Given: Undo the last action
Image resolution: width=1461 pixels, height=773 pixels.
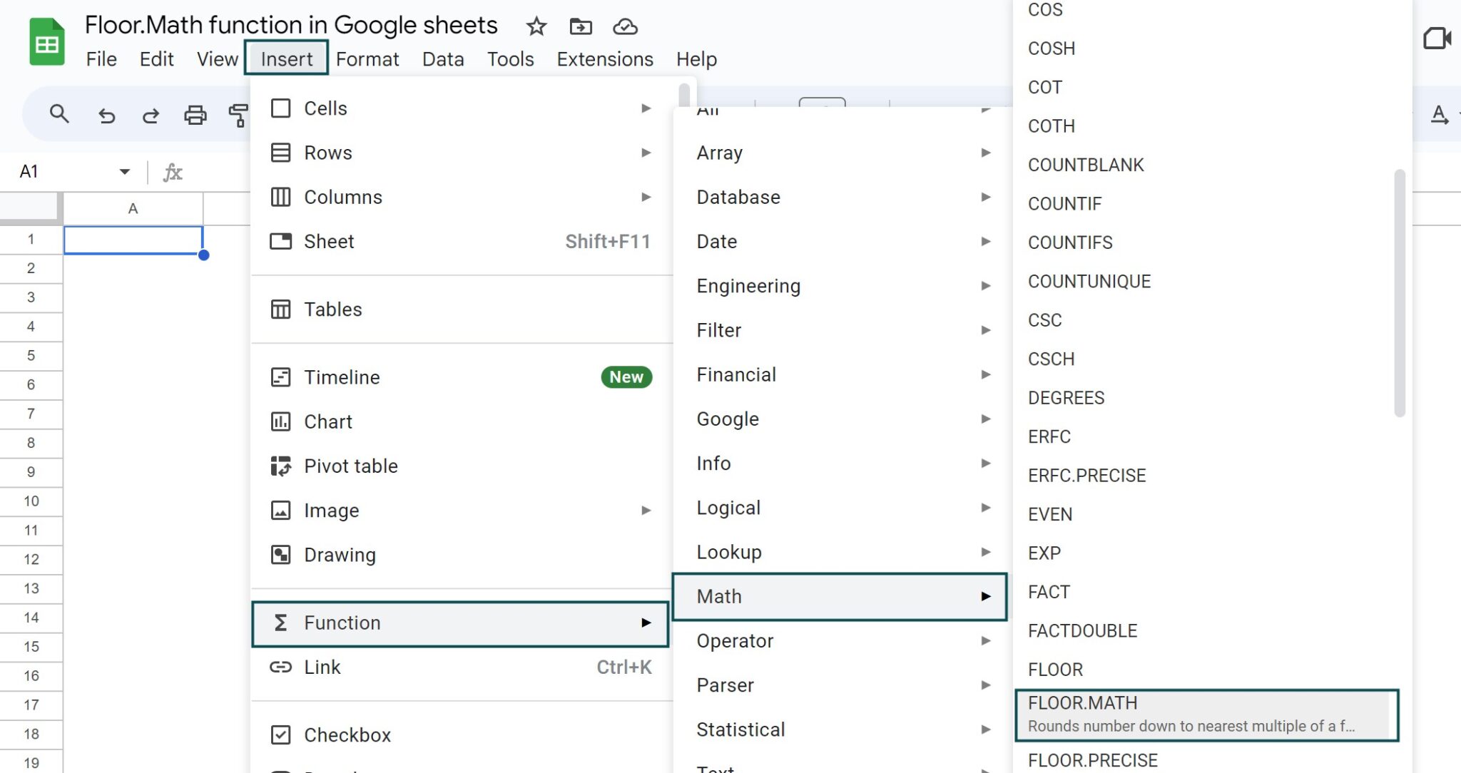Looking at the screenshot, I should (107, 114).
